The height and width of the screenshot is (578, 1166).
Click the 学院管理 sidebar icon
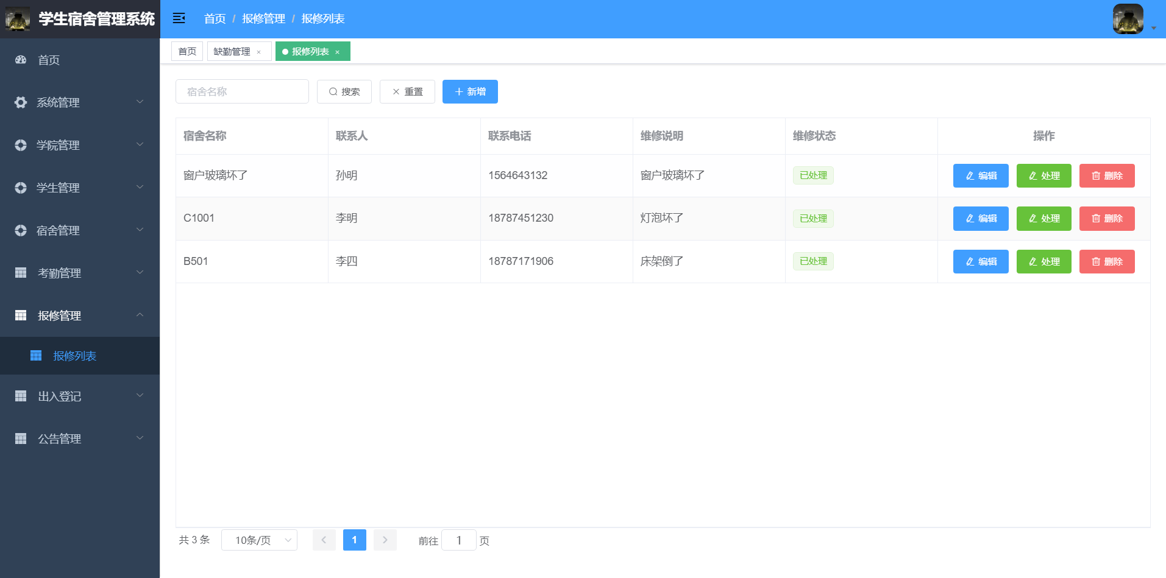pyautogui.click(x=21, y=145)
